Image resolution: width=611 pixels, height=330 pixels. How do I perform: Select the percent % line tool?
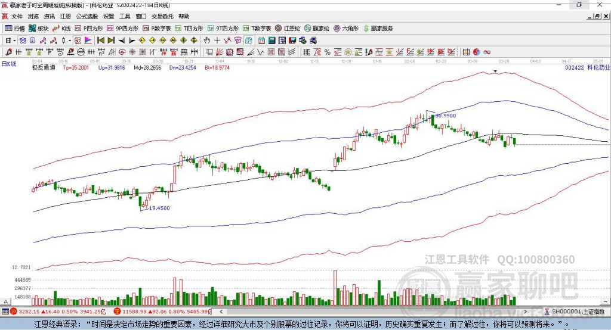(x=328, y=52)
